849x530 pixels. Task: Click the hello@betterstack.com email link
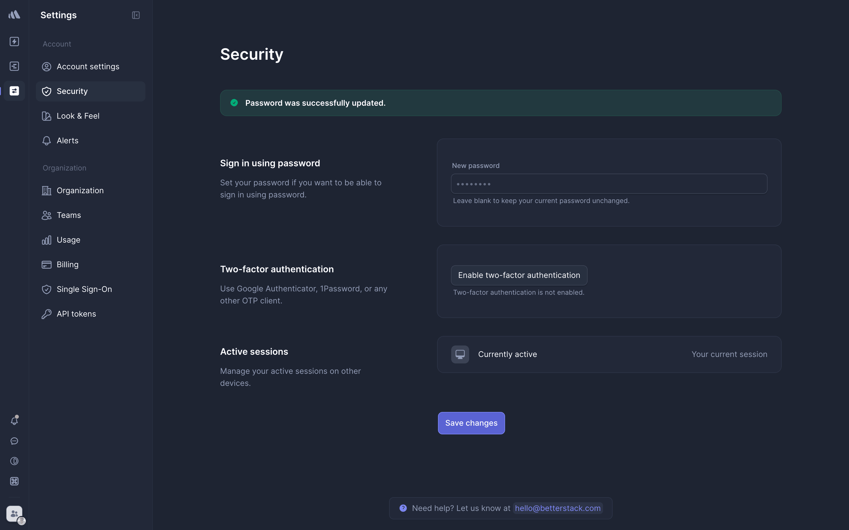pos(558,508)
